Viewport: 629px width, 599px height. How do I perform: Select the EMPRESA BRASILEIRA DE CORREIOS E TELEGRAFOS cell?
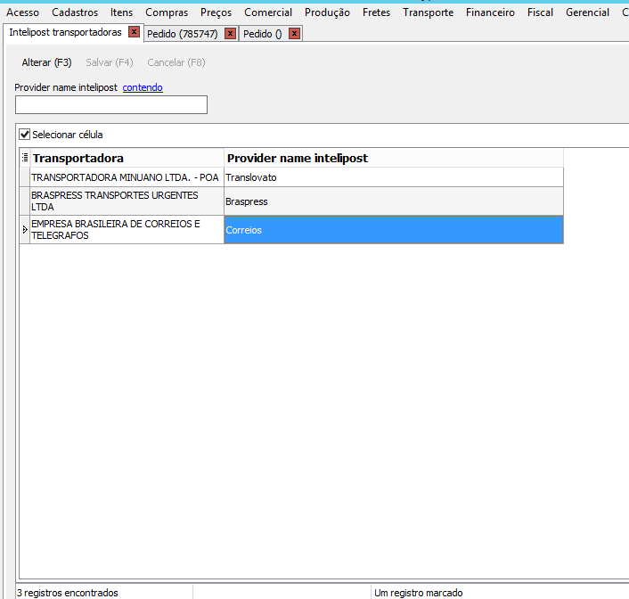click(x=127, y=230)
